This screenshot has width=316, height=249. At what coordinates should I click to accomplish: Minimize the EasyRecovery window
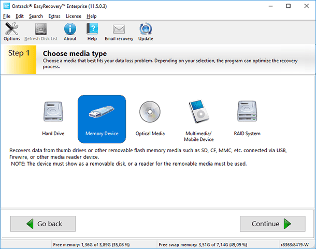[270, 6]
